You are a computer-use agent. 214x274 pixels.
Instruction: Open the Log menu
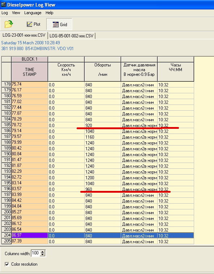pos(5,13)
